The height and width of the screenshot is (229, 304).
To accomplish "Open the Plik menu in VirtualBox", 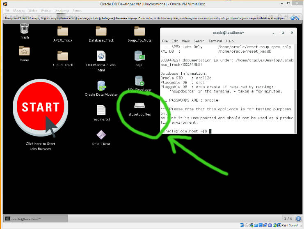I will [x=7, y=11].
